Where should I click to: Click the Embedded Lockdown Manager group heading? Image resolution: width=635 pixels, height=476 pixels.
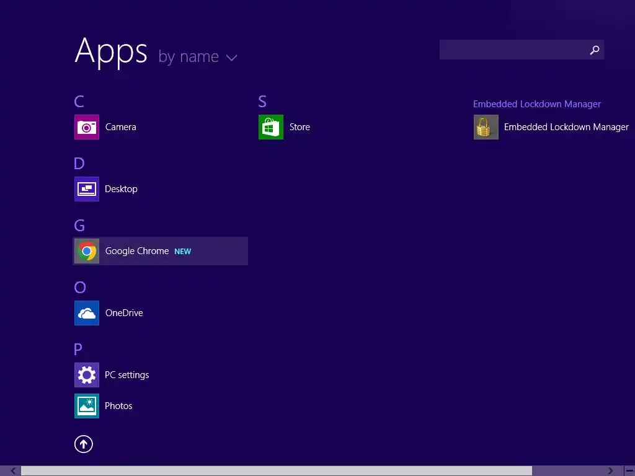537,104
